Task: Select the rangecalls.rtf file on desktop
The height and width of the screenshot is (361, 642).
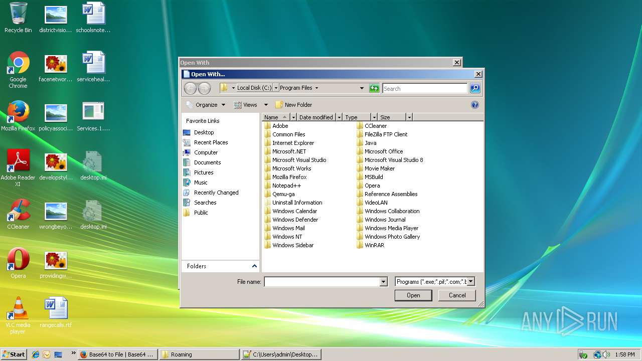Action: pyautogui.click(x=56, y=312)
